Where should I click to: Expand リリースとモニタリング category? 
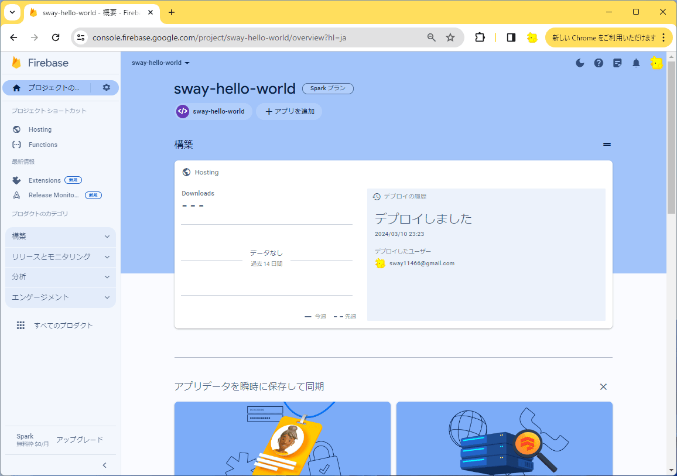click(60, 257)
